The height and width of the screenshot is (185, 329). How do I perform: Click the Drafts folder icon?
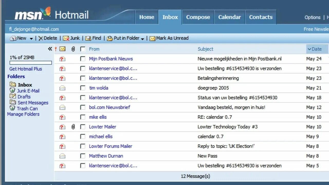click(x=13, y=96)
